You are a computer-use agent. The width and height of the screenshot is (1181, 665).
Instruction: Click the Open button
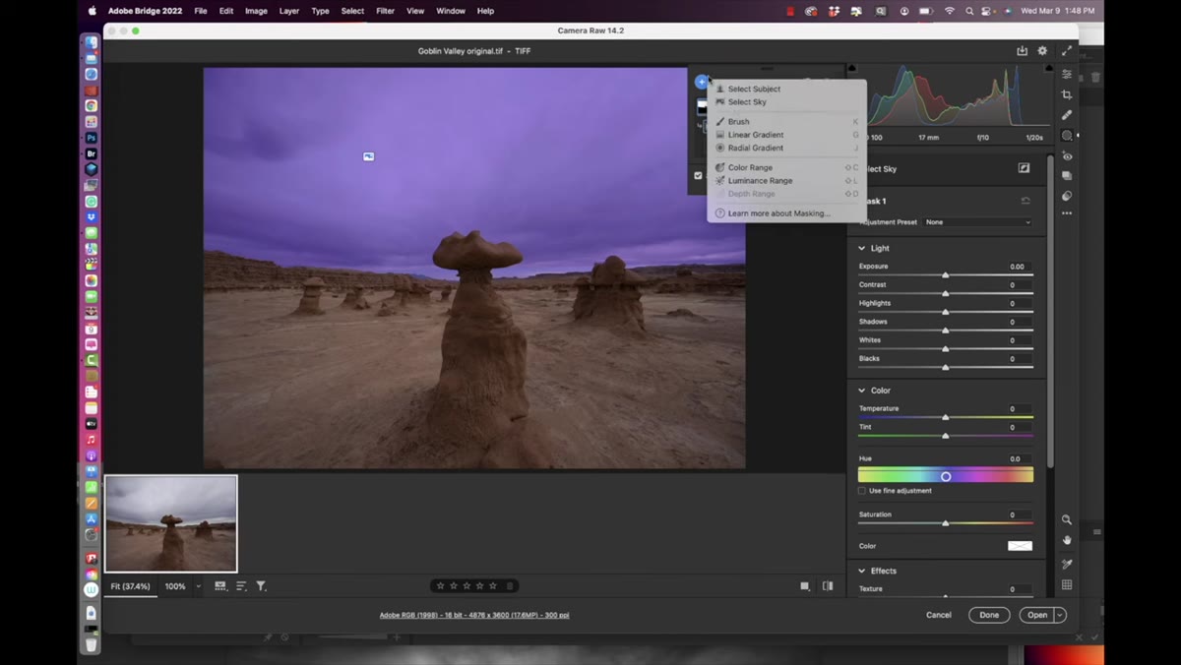tap(1037, 615)
